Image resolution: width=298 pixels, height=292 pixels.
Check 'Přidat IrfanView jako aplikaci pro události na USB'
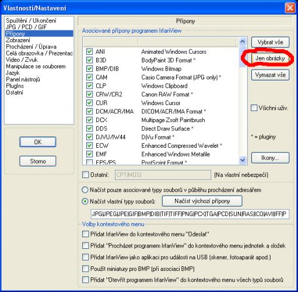click(85, 257)
